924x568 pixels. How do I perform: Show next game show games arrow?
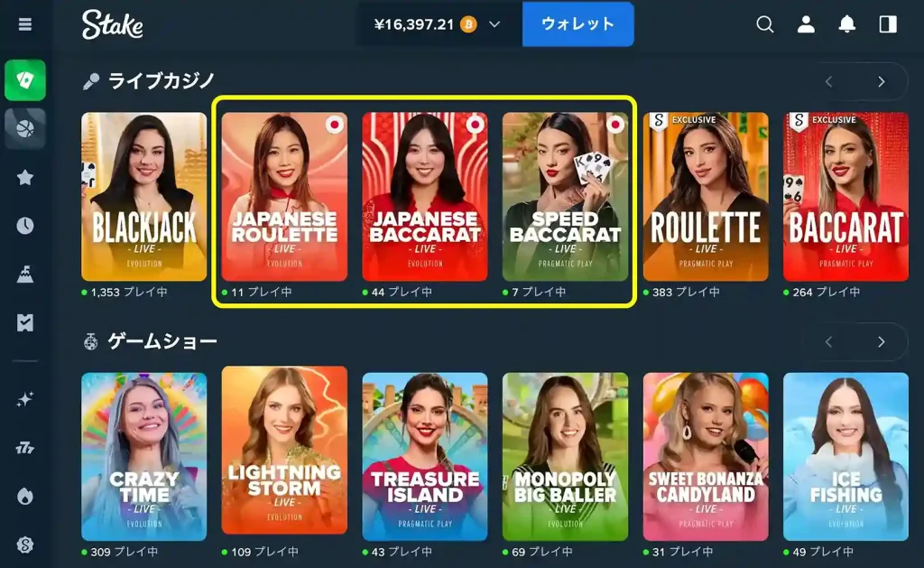point(881,342)
